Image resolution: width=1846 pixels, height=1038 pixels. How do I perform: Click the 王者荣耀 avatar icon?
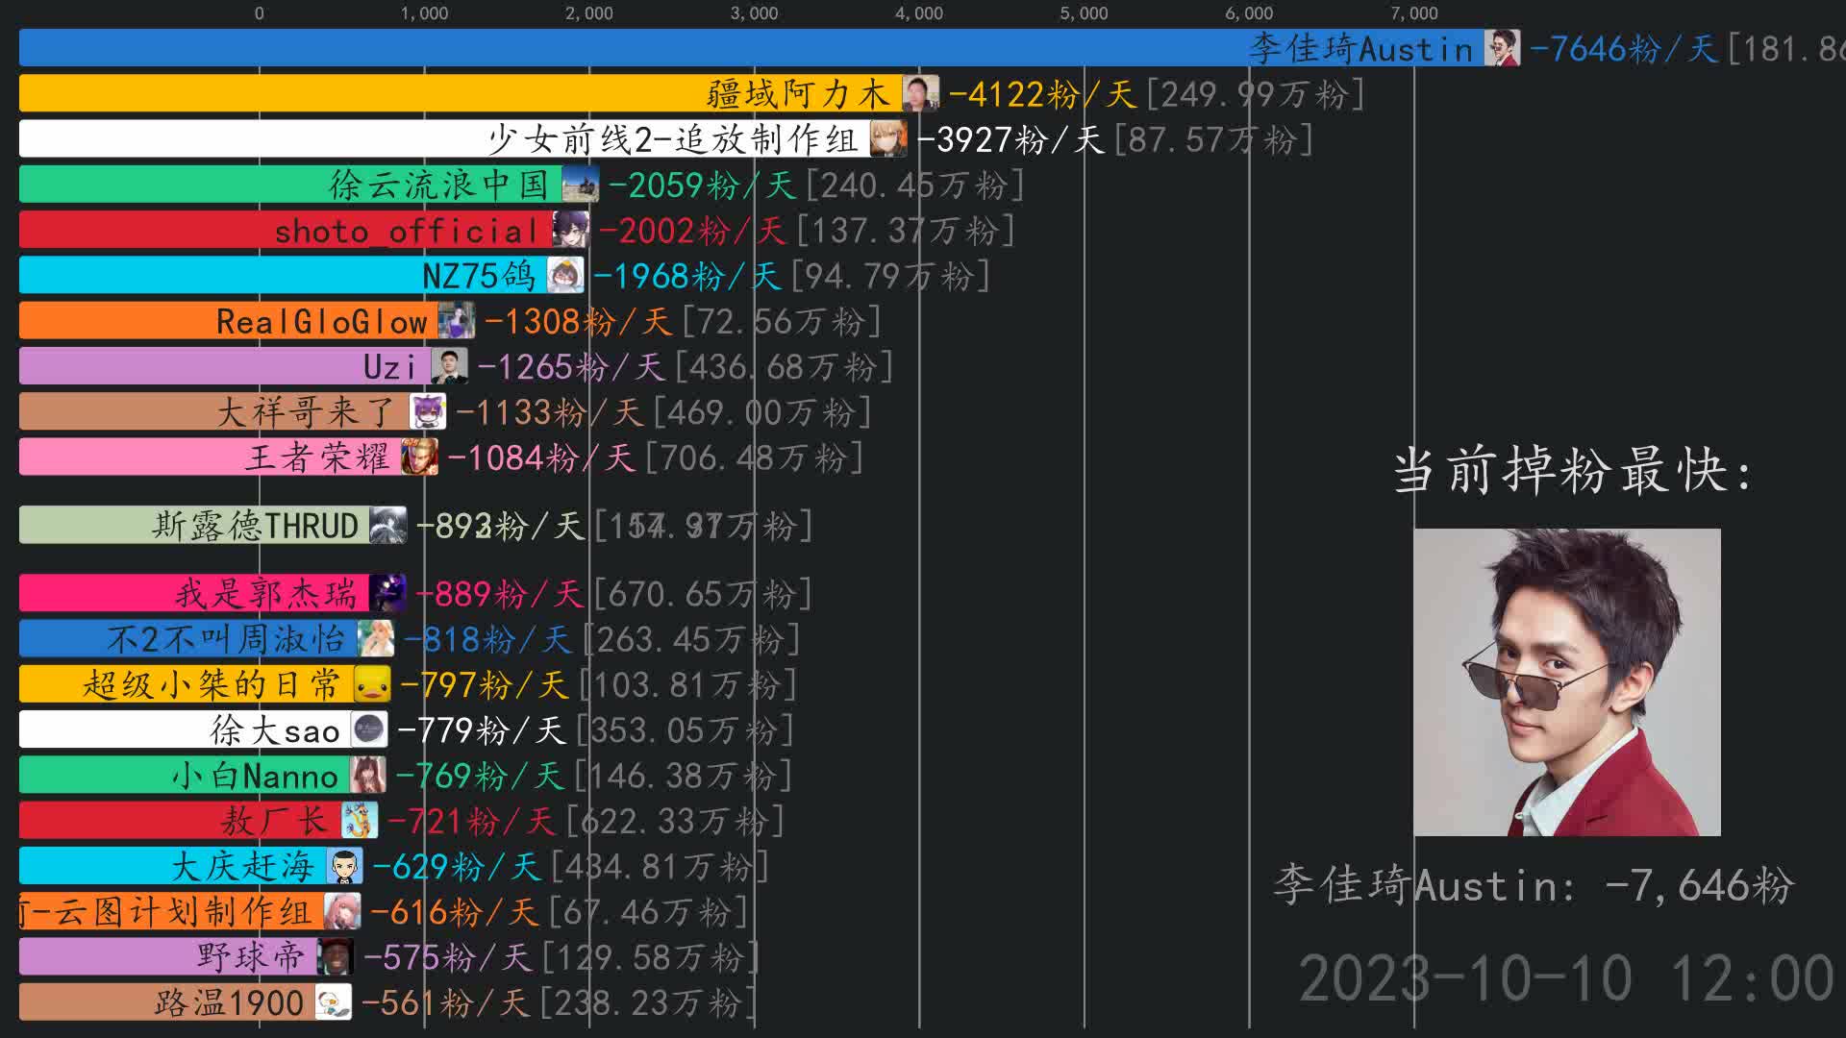click(420, 457)
